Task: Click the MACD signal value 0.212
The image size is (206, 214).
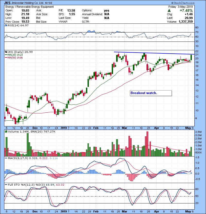Action: click(x=44, y=158)
